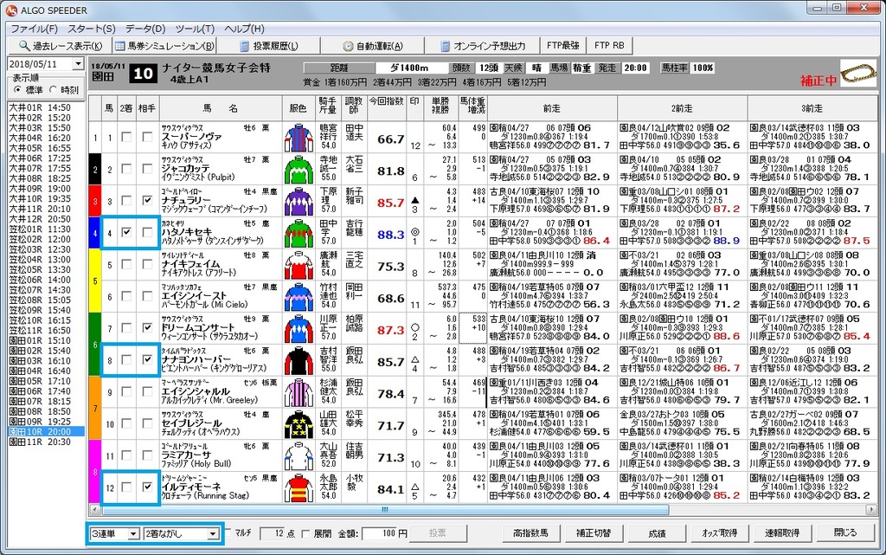886x555 pixels.
Task: Click the 高指数馬 button
Action: [x=530, y=533]
